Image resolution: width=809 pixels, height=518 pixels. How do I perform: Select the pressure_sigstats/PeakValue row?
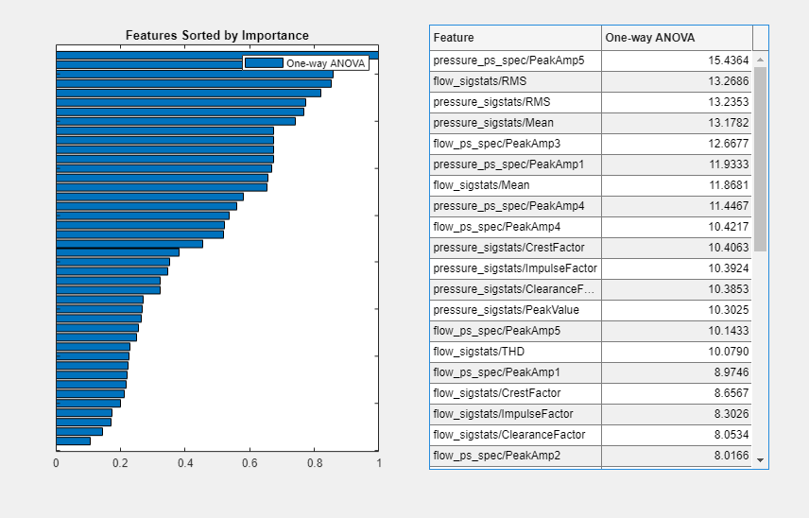(515, 310)
